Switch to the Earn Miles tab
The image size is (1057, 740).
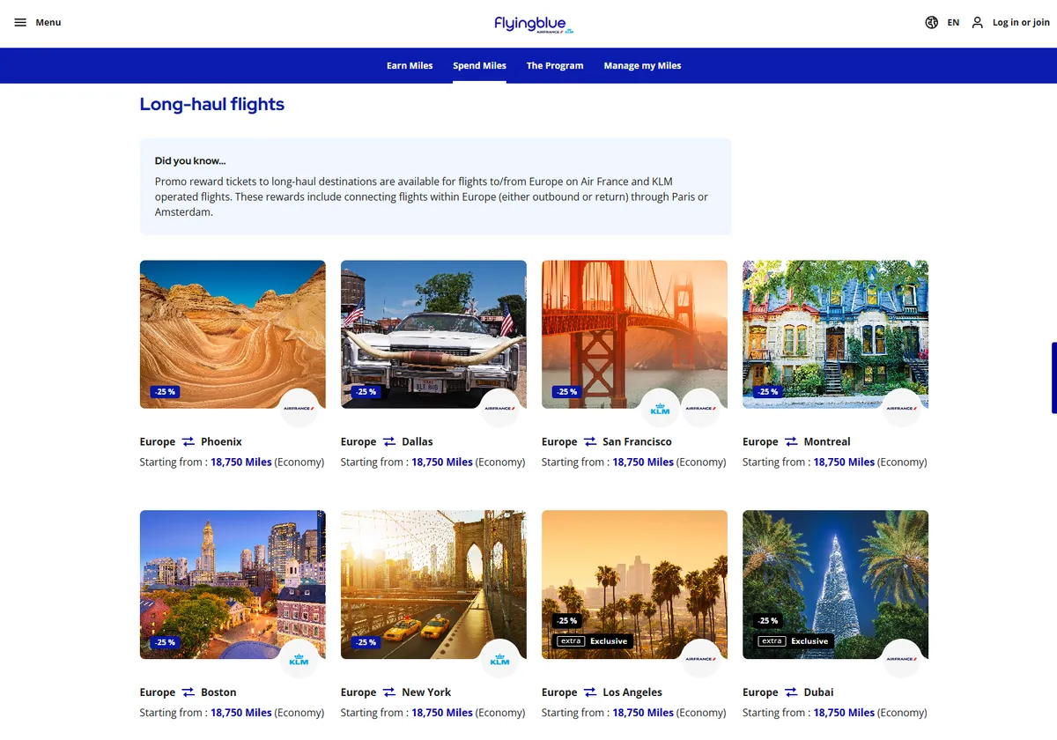(x=410, y=65)
